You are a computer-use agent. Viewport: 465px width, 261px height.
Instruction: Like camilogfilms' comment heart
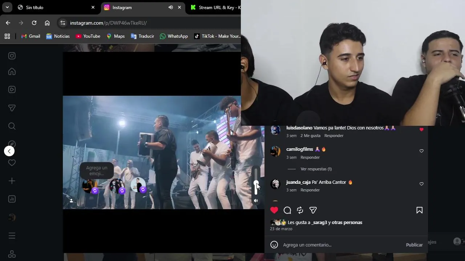pyautogui.click(x=421, y=151)
